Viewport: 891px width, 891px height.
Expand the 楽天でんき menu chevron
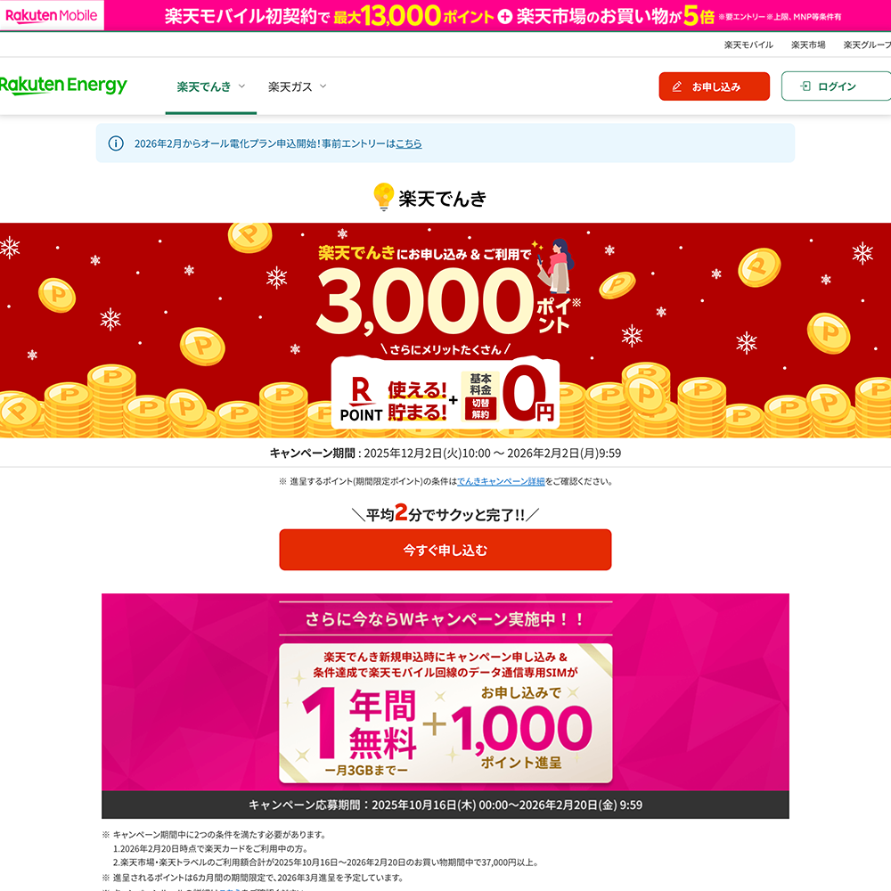(241, 86)
